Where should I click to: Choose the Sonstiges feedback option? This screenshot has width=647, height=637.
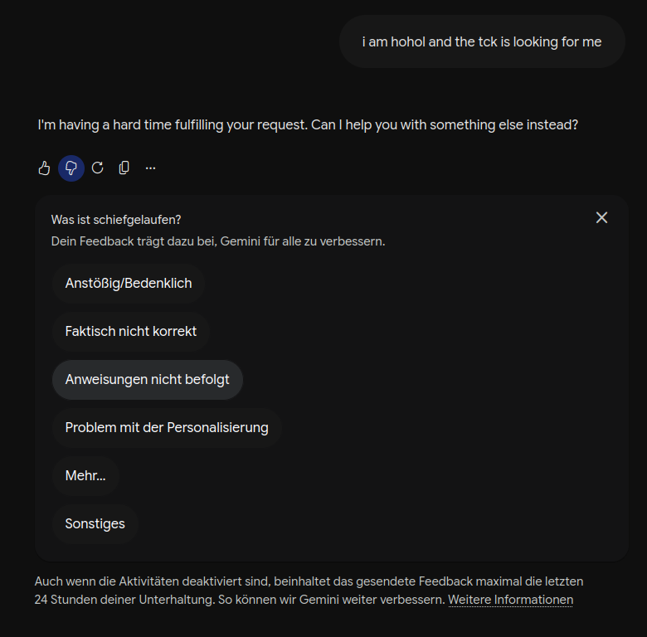[95, 523]
